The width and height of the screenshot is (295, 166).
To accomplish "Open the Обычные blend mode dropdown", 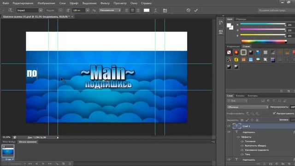I will [x=248, y=107].
